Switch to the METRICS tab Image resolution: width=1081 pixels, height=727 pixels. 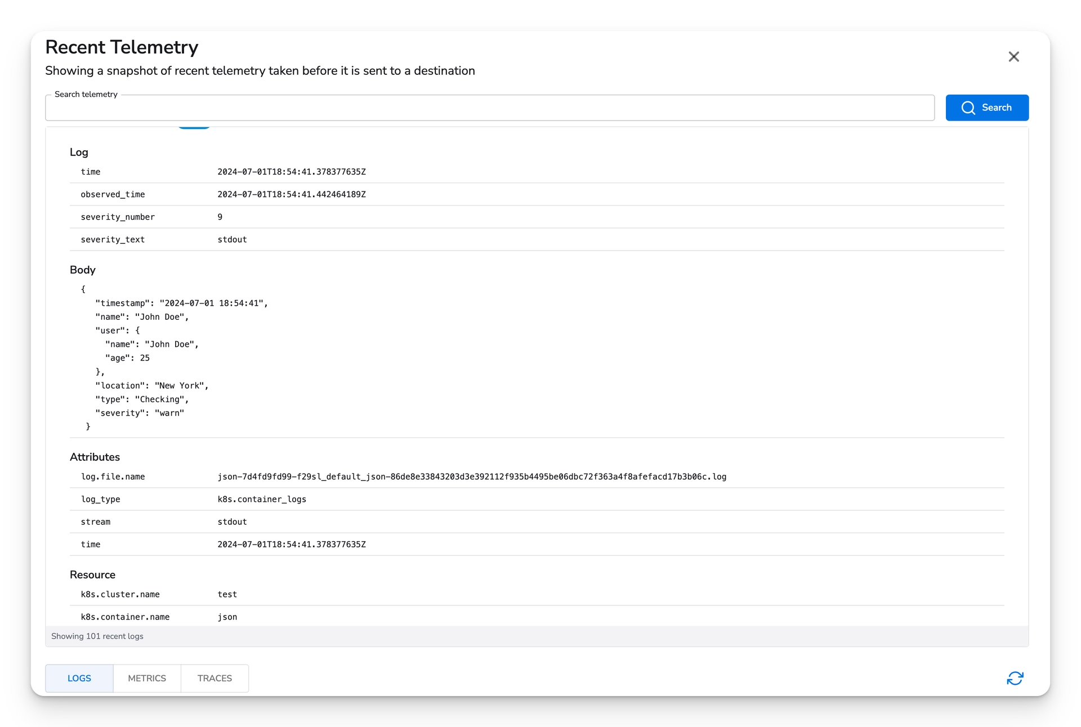[147, 678]
